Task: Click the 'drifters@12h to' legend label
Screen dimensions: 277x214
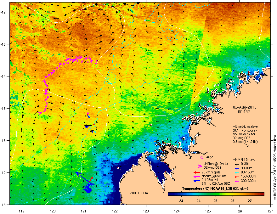Action: (216, 164)
